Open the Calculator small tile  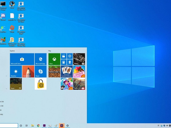pyautogui.click(x=64, y=62)
